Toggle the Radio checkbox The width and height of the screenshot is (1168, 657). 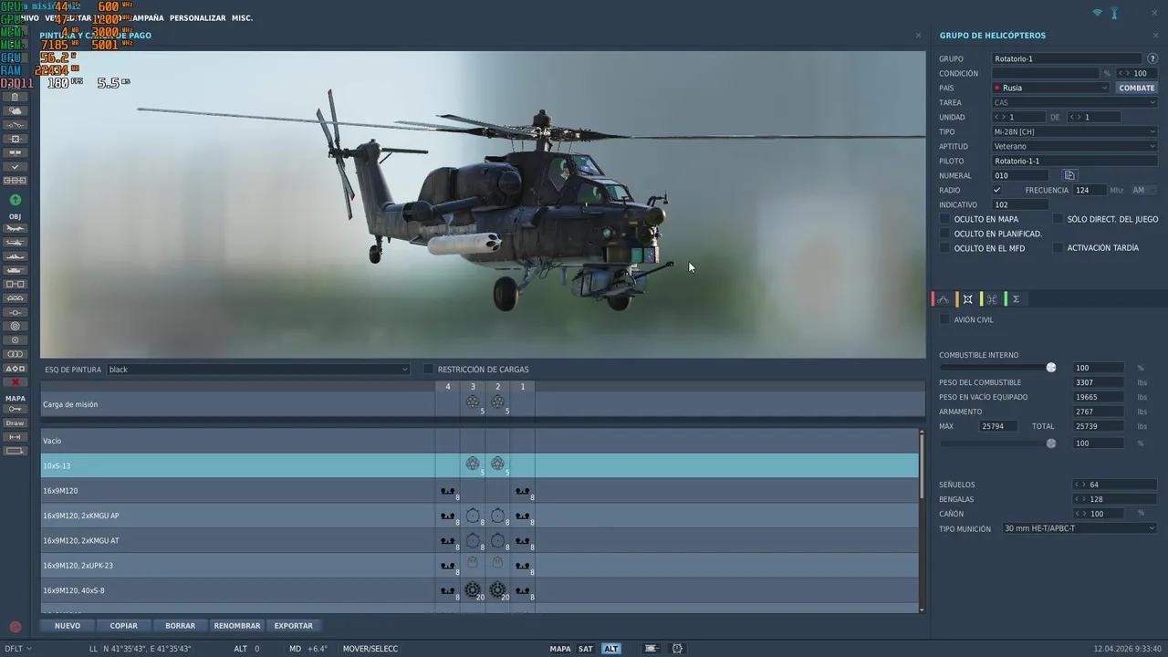click(x=996, y=190)
